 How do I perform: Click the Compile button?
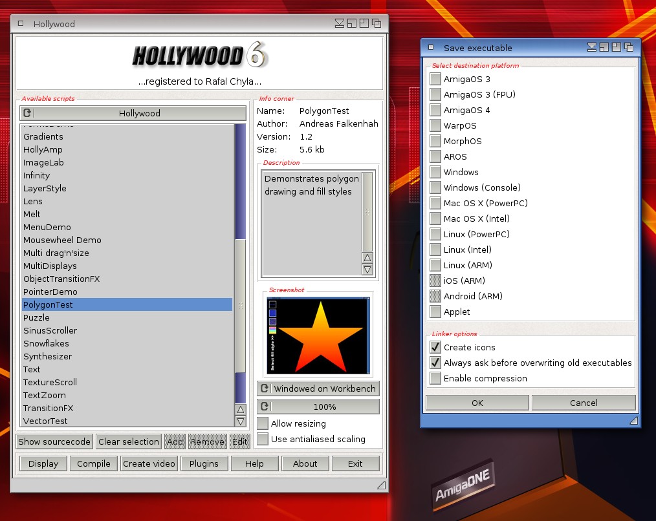[94, 463]
